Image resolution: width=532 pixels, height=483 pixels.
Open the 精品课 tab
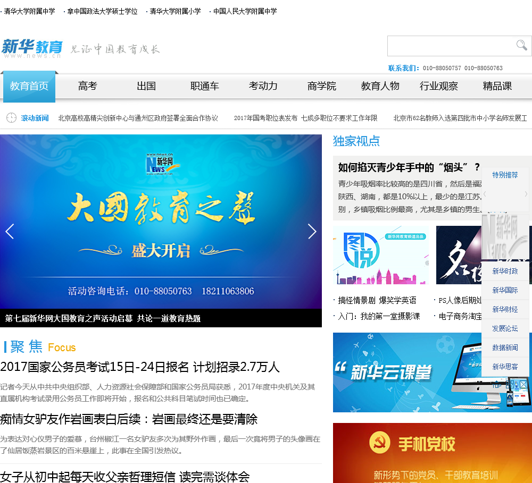click(x=497, y=86)
